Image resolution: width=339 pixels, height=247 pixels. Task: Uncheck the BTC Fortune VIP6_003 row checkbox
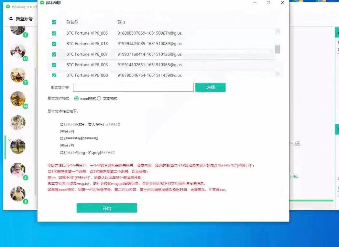coord(54,65)
